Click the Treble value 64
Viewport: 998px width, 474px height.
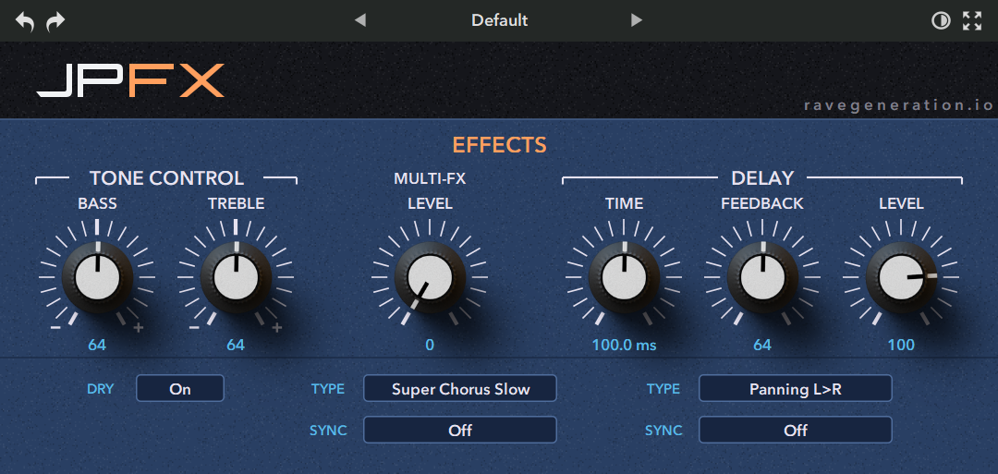236,346
